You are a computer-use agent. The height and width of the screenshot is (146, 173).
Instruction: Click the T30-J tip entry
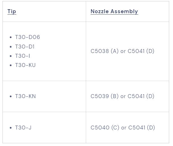(x=23, y=128)
